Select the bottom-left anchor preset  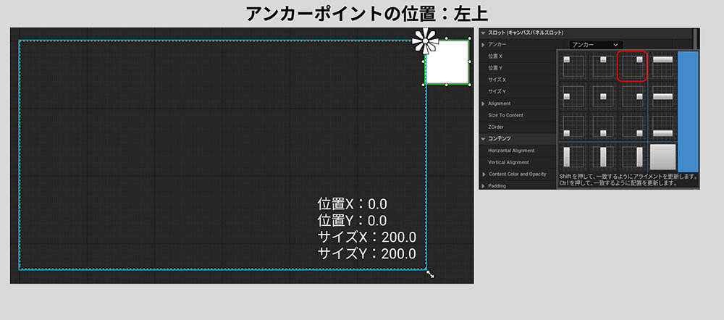(x=573, y=127)
